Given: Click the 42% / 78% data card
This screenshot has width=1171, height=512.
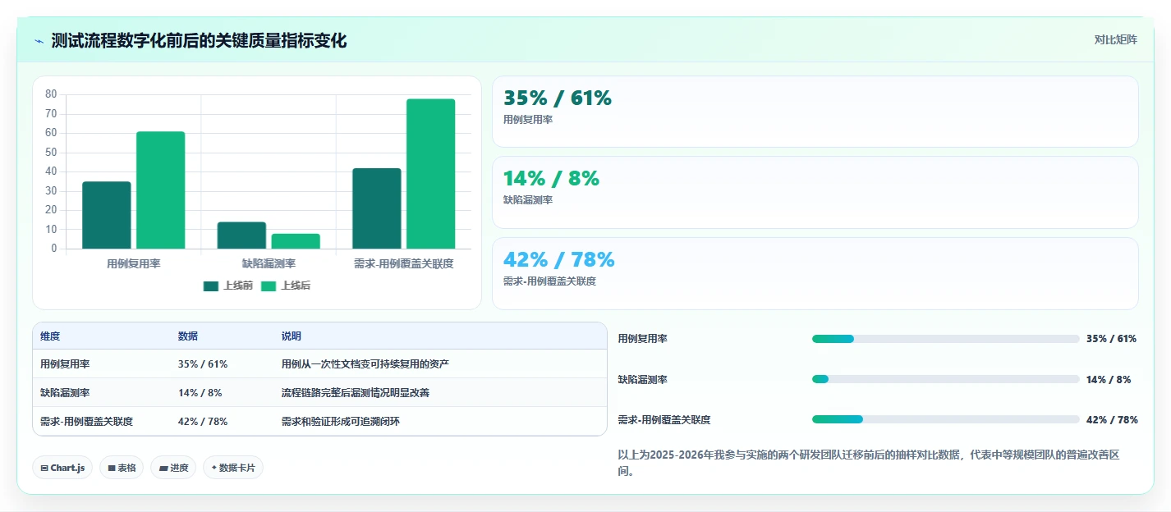Looking at the screenshot, I should (815, 273).
